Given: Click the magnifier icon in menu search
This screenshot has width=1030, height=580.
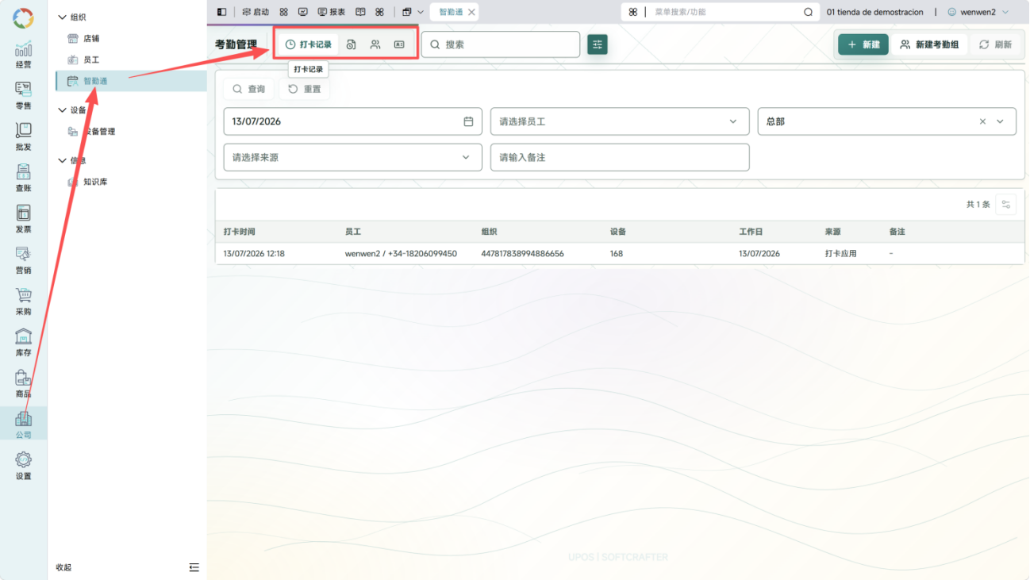Looking at the screenshot, I should point(808,12).
